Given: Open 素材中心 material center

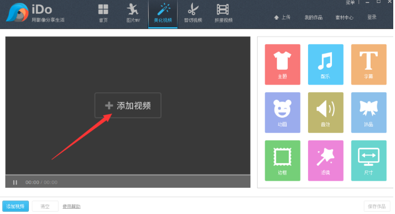Looking at the screenshot, I should tap(344, 17).
